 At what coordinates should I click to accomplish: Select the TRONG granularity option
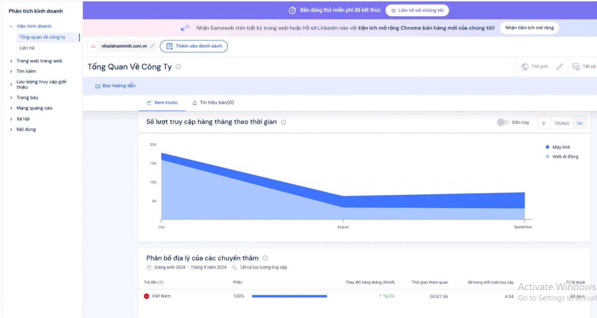tap(561, 123)
